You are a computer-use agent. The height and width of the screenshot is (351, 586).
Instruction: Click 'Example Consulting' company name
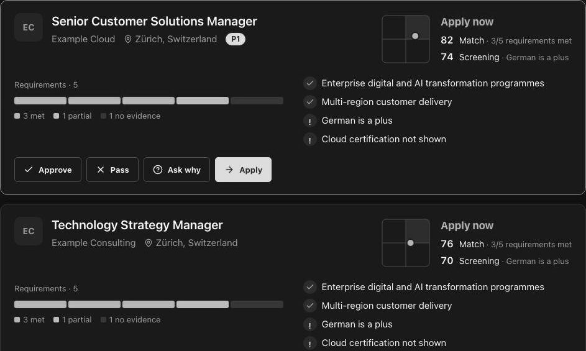93,243
